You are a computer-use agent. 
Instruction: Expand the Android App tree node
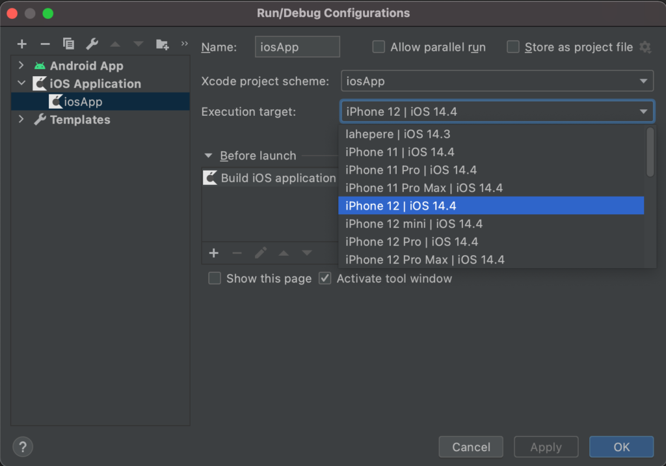pyautogui.click(x=21, y=66)
